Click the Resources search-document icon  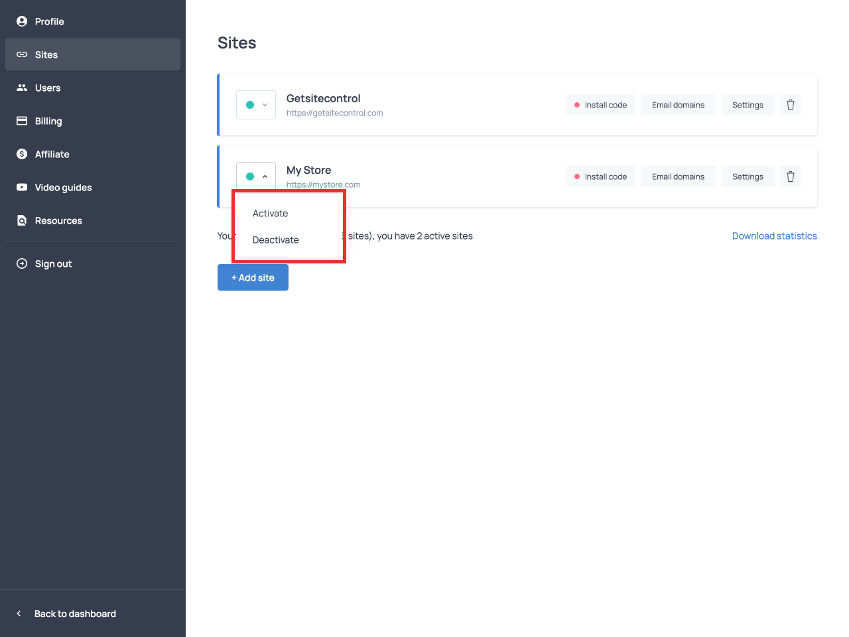tap(22, 220)
